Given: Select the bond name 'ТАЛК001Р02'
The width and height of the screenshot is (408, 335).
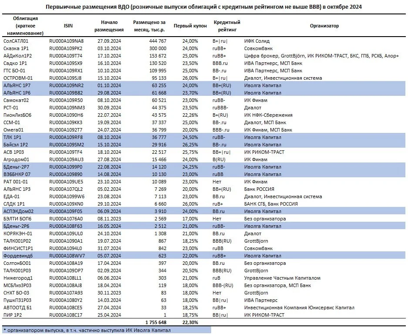Looking at the screenshot, I should [x=17, y=241].
